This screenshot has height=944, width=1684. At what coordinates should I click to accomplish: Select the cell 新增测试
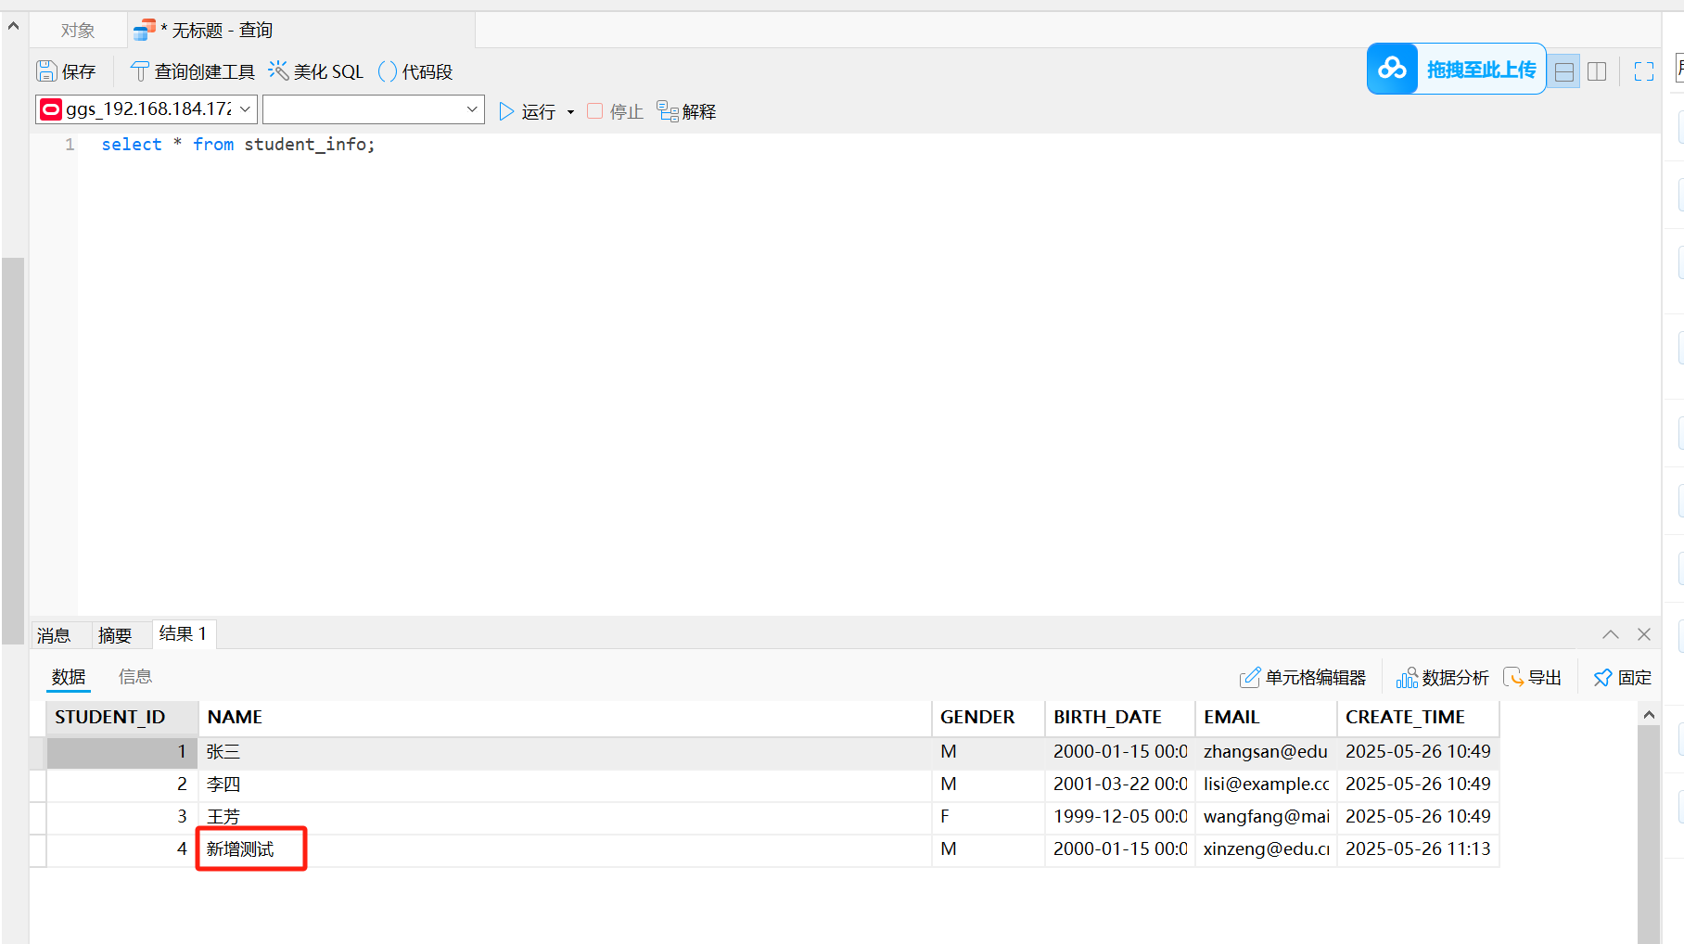(565, 849)
